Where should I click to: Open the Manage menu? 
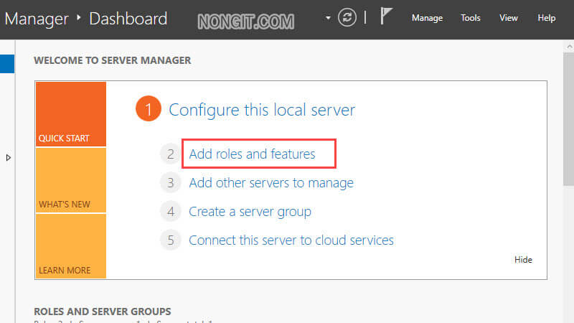(427, 17)
